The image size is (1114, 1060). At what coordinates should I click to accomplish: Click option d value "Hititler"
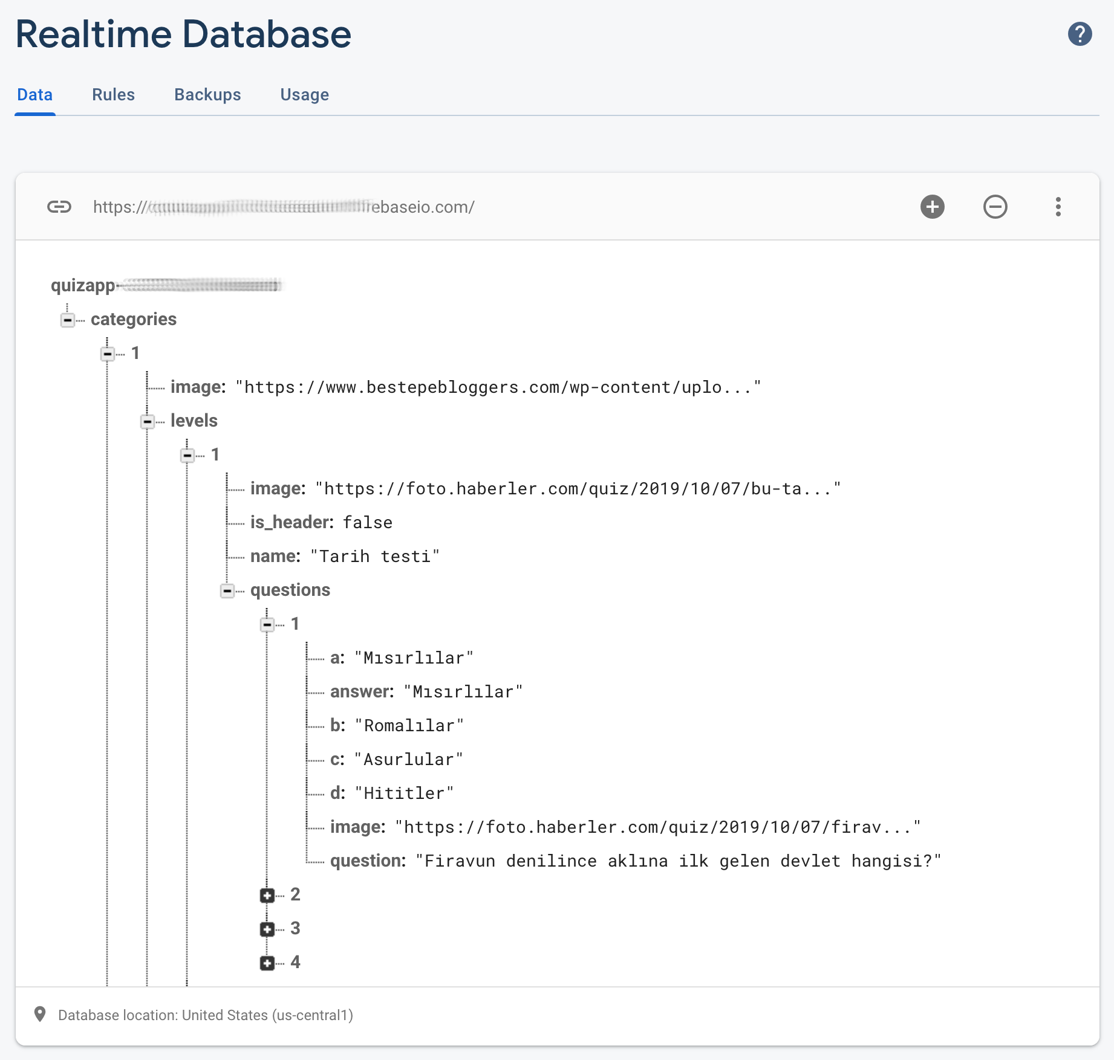click(405, 793)
